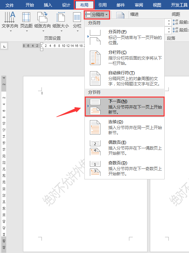This screenshot has width=189, height=253.
Task: Expand the 文字方向 dropdown arrow
Action: point(11,31)
